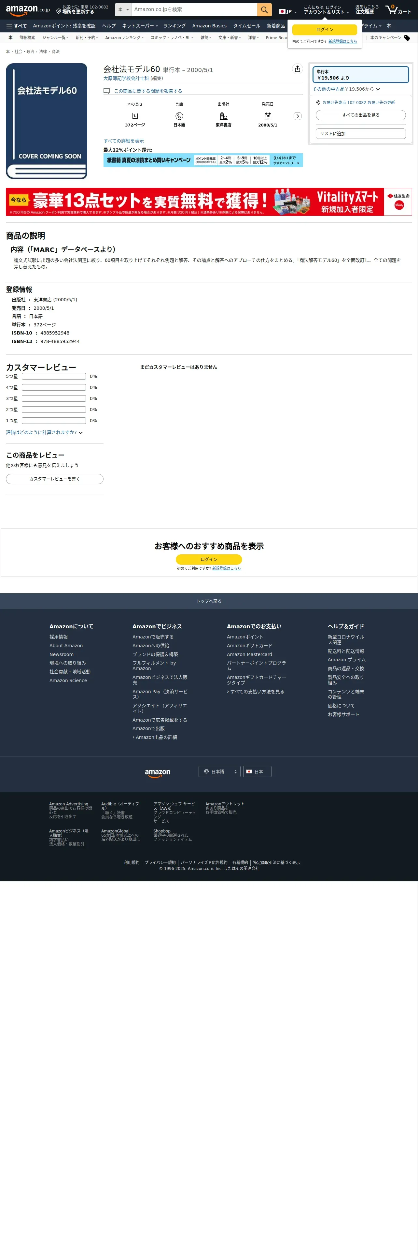Open the Amazonランキング submenu
The image size is (418, 1256).
tap(124, 37)
